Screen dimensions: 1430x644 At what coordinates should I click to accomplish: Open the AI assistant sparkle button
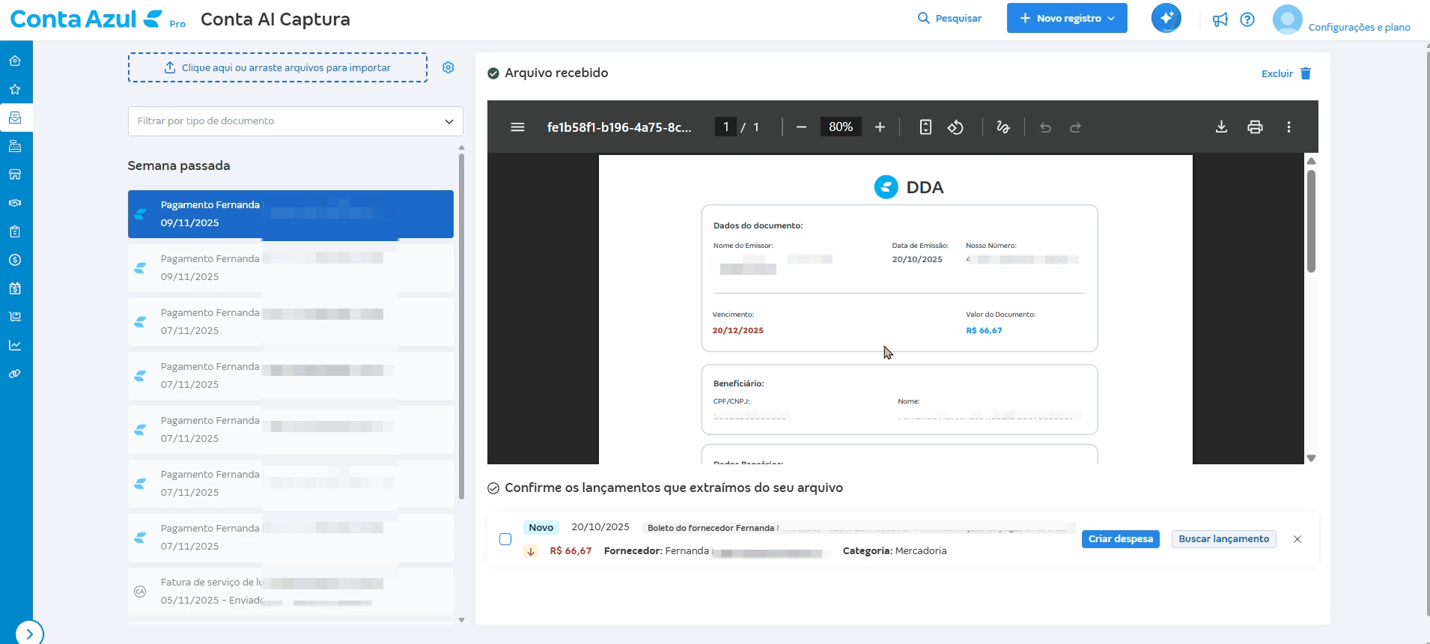(1166, 18)
